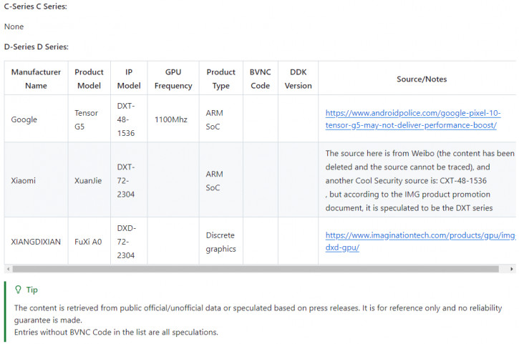The height and width of the screenshot is (344, 519).
Task: Click the Weibo source note text
Action: [x=419, y=181]
